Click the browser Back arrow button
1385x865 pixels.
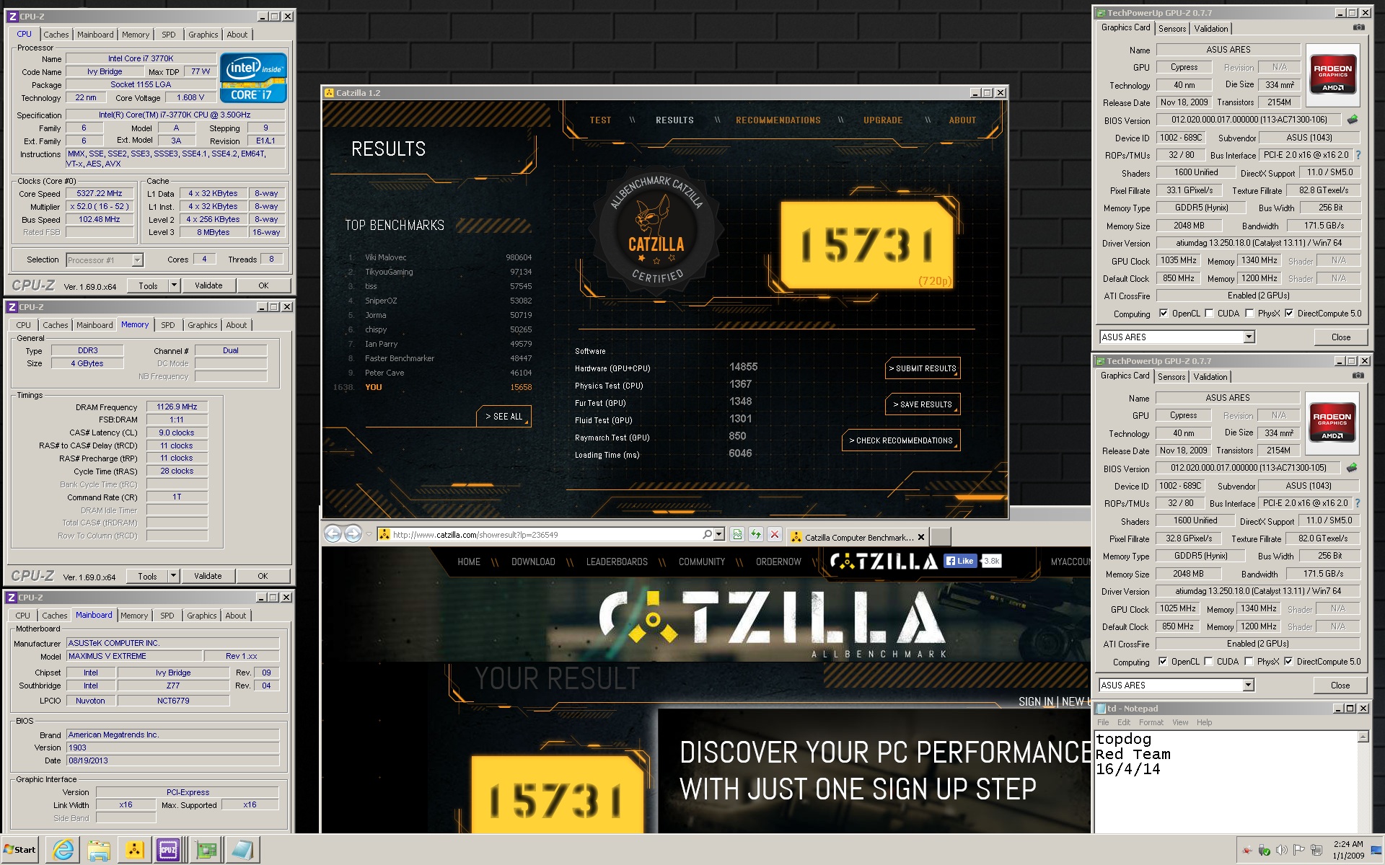[333, 534]
